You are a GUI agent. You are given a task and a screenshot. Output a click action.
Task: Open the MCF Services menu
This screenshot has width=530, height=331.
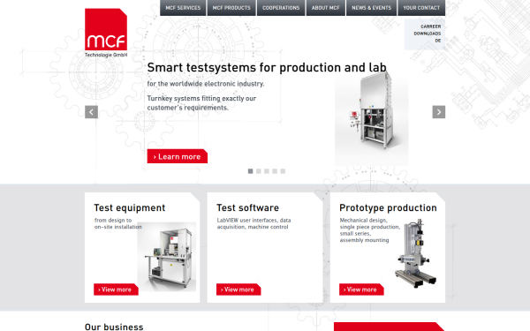click(x=183, y=8)
